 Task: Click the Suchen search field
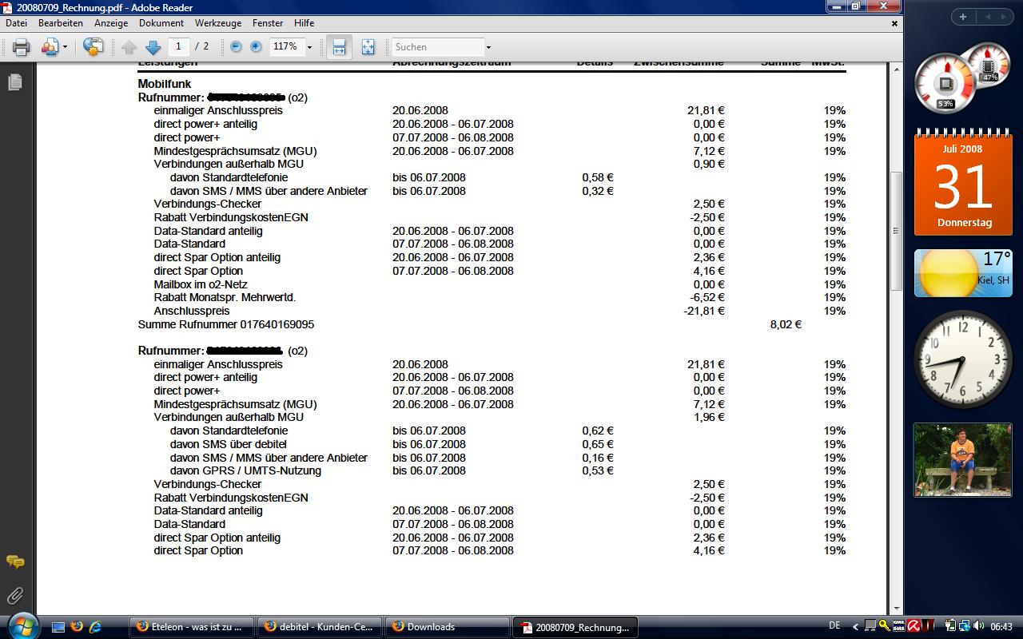[438, 47]
